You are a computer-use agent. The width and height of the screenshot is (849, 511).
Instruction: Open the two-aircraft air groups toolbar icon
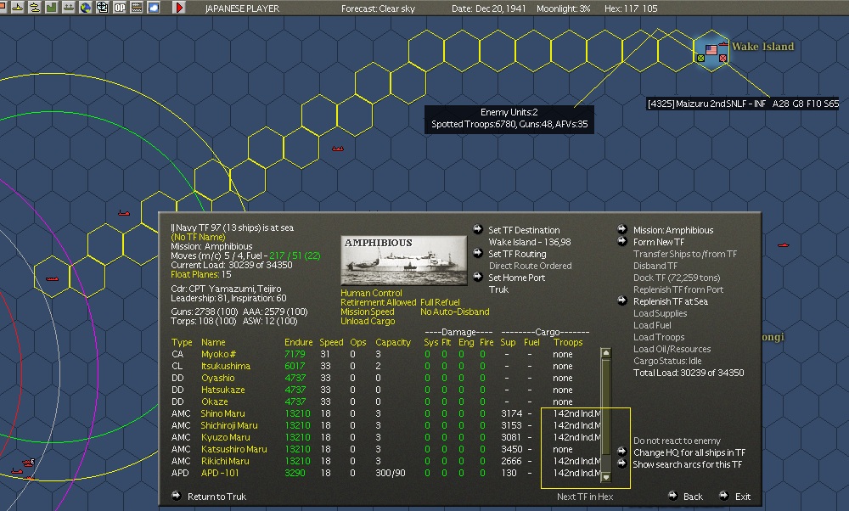[x=34, y=7]
